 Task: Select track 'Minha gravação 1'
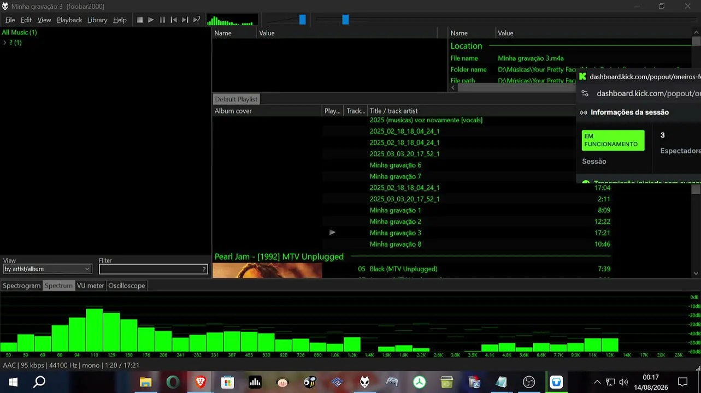395,210
